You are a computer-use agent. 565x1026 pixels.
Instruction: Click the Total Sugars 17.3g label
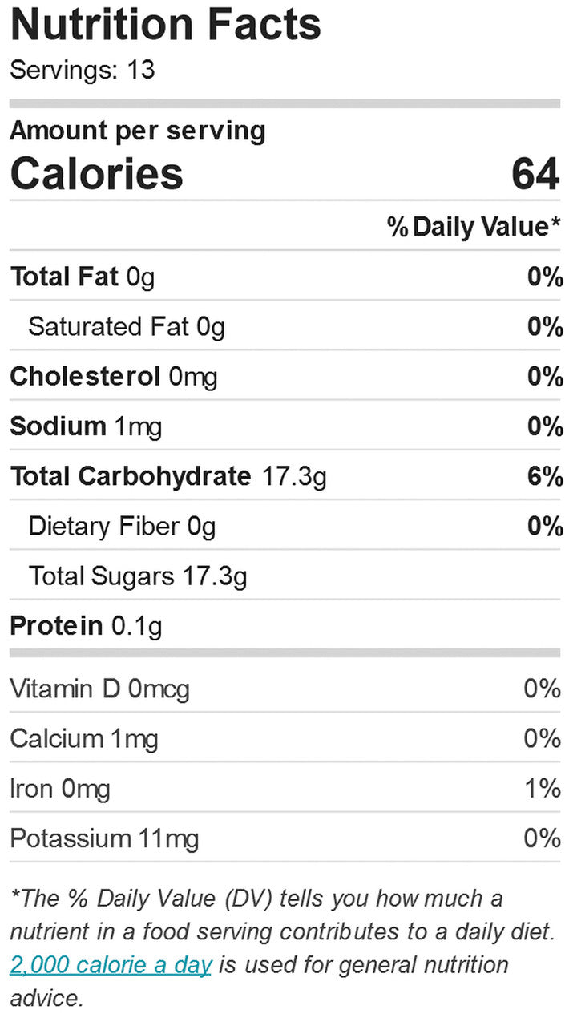138,576
